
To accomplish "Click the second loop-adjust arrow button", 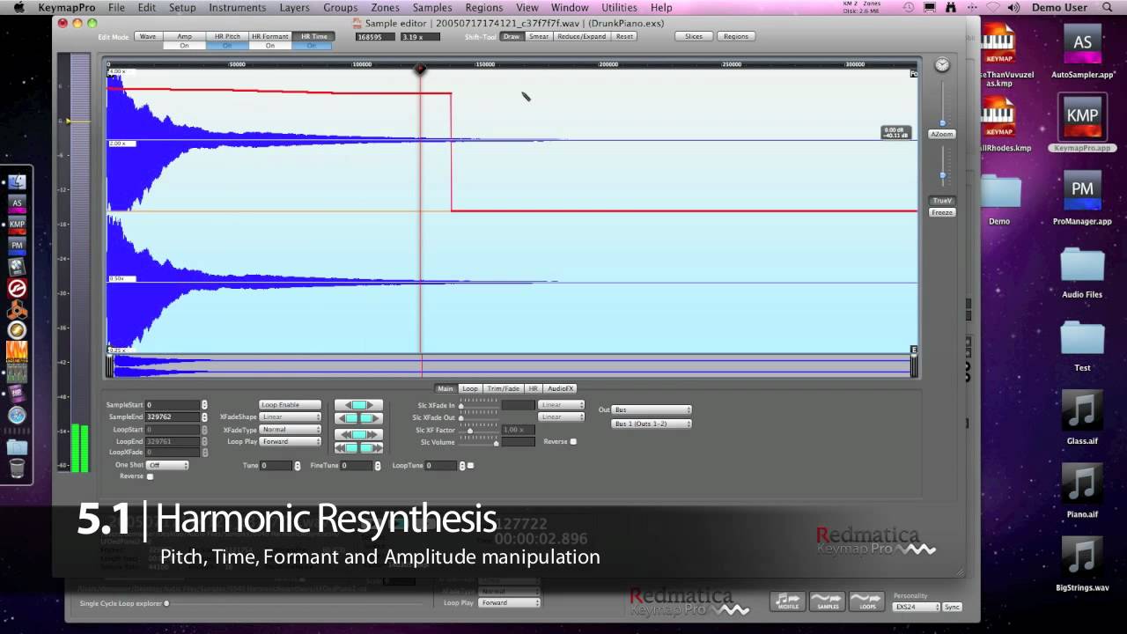I will [x=358, y=418].
